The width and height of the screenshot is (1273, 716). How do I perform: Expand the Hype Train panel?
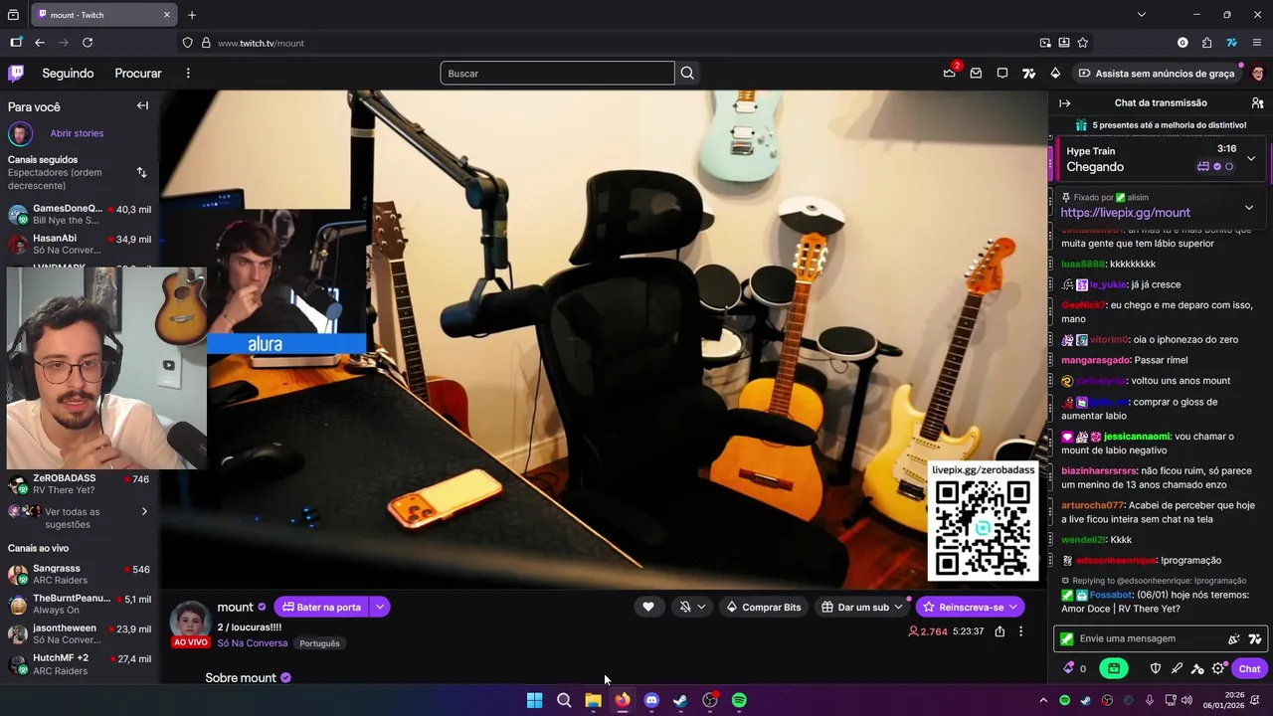pos(1250,159)
